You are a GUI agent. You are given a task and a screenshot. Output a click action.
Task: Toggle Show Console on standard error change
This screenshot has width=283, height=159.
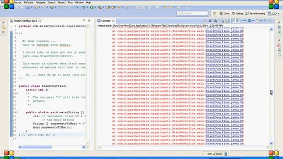(x=238, y=21)
